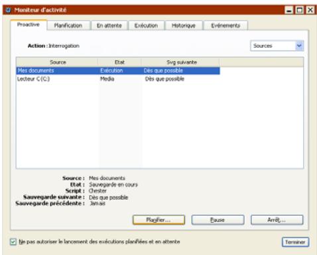Click 'Dès que possible' in Lecteur C row

164,79
